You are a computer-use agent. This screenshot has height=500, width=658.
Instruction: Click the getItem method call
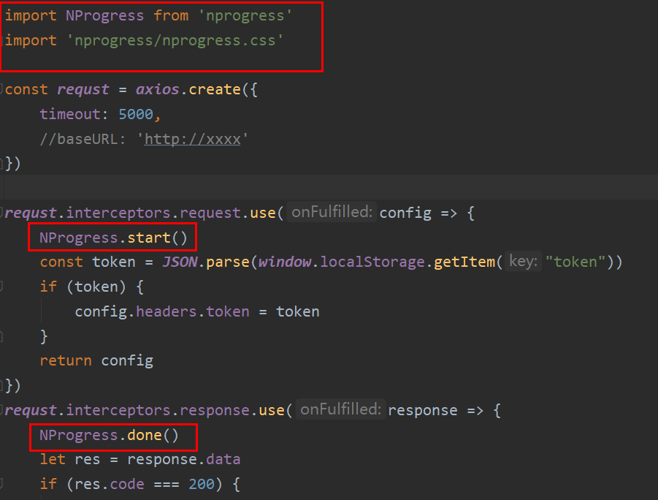pyautogui.click(x=464, y=262)
